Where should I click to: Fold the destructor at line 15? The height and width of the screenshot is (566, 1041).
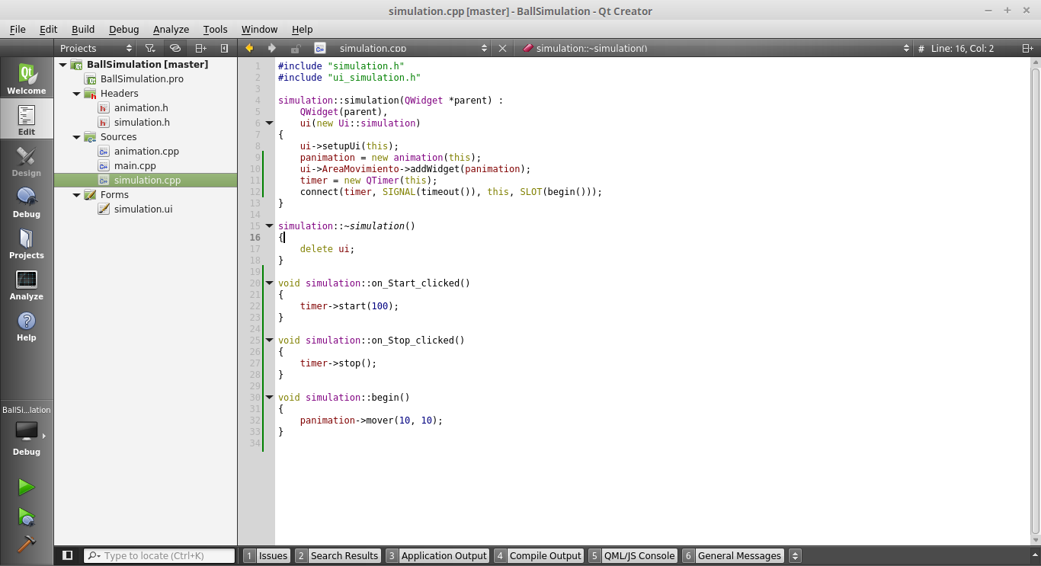pos(269,225)
